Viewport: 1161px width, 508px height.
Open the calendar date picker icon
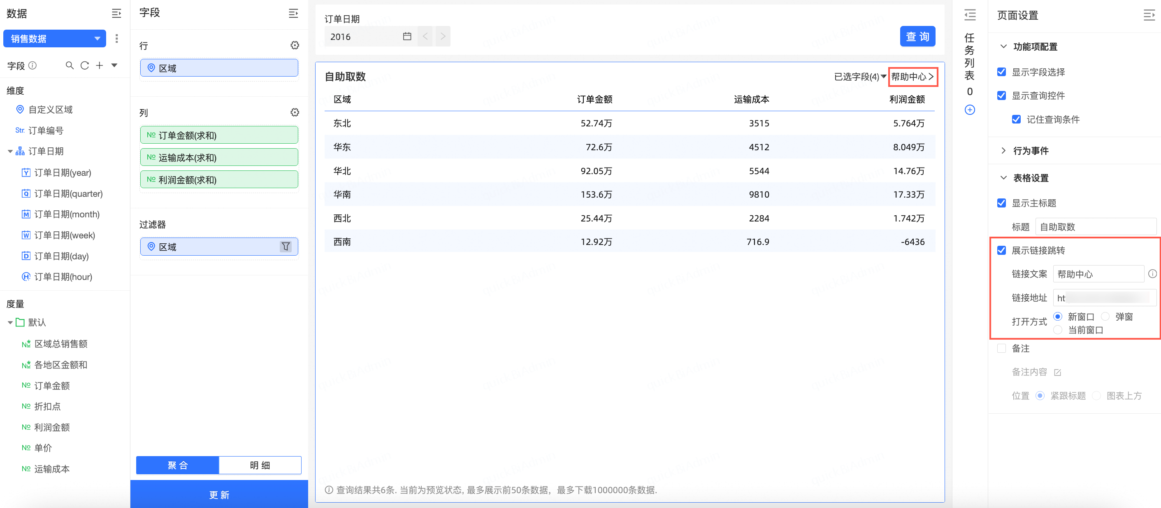(407, 37)
